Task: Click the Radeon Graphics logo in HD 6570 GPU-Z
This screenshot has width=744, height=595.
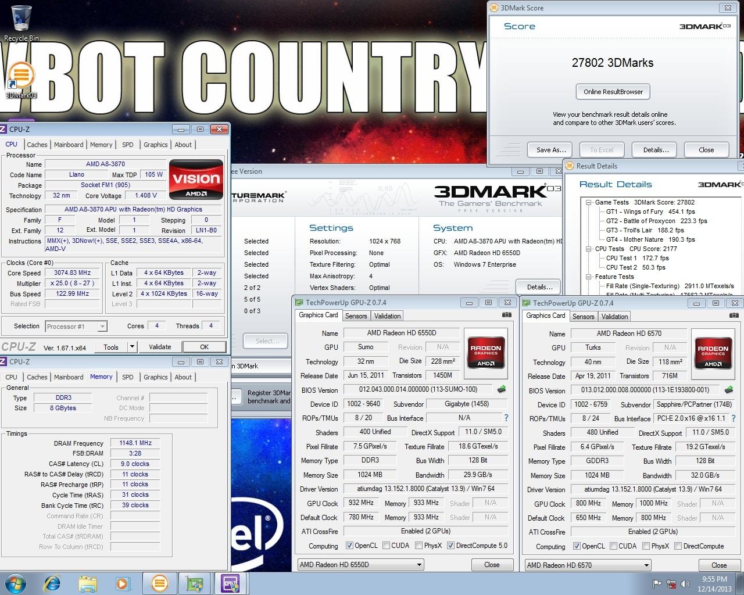Action: [x=713, y=353]
